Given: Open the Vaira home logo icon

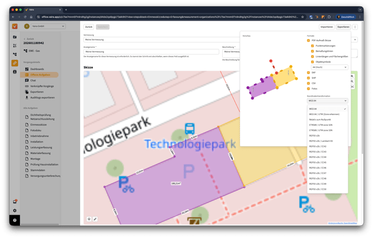Looking at the screenshot, I should click(15, 26).
